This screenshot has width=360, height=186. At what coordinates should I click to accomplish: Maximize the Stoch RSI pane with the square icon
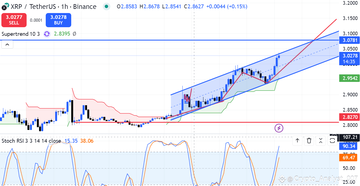pos(332,141)
